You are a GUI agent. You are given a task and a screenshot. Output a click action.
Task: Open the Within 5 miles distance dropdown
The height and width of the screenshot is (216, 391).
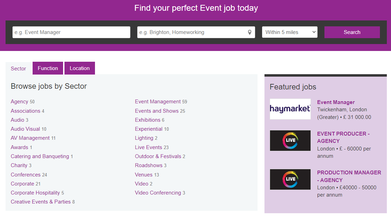289,32
